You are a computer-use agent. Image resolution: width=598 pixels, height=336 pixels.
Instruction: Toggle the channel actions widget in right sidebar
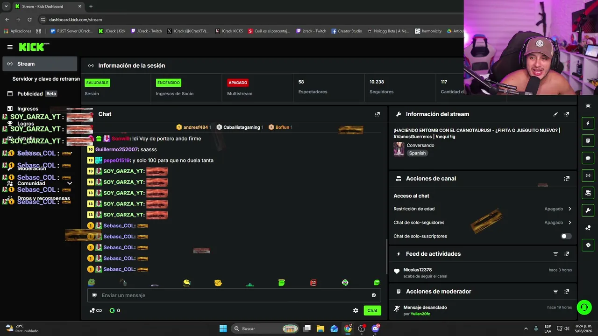pyautogui.click(x=588, y=193)
